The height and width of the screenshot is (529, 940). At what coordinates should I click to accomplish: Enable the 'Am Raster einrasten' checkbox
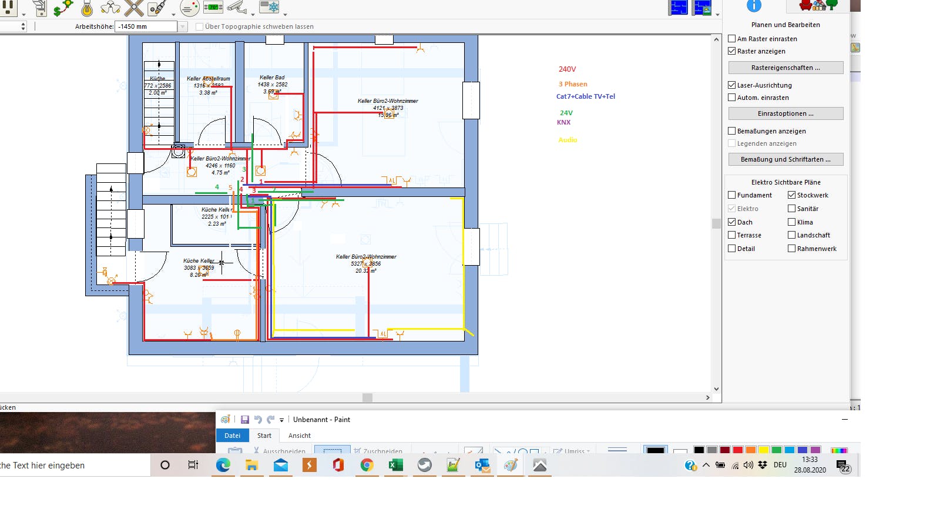pyautogui.click(x=732, y=39)
